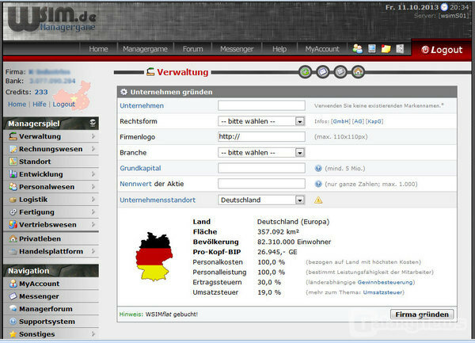Viewport: 475px width, 343px height.
Task: Click the Fertigung gear icon
Action: point(13,212)
